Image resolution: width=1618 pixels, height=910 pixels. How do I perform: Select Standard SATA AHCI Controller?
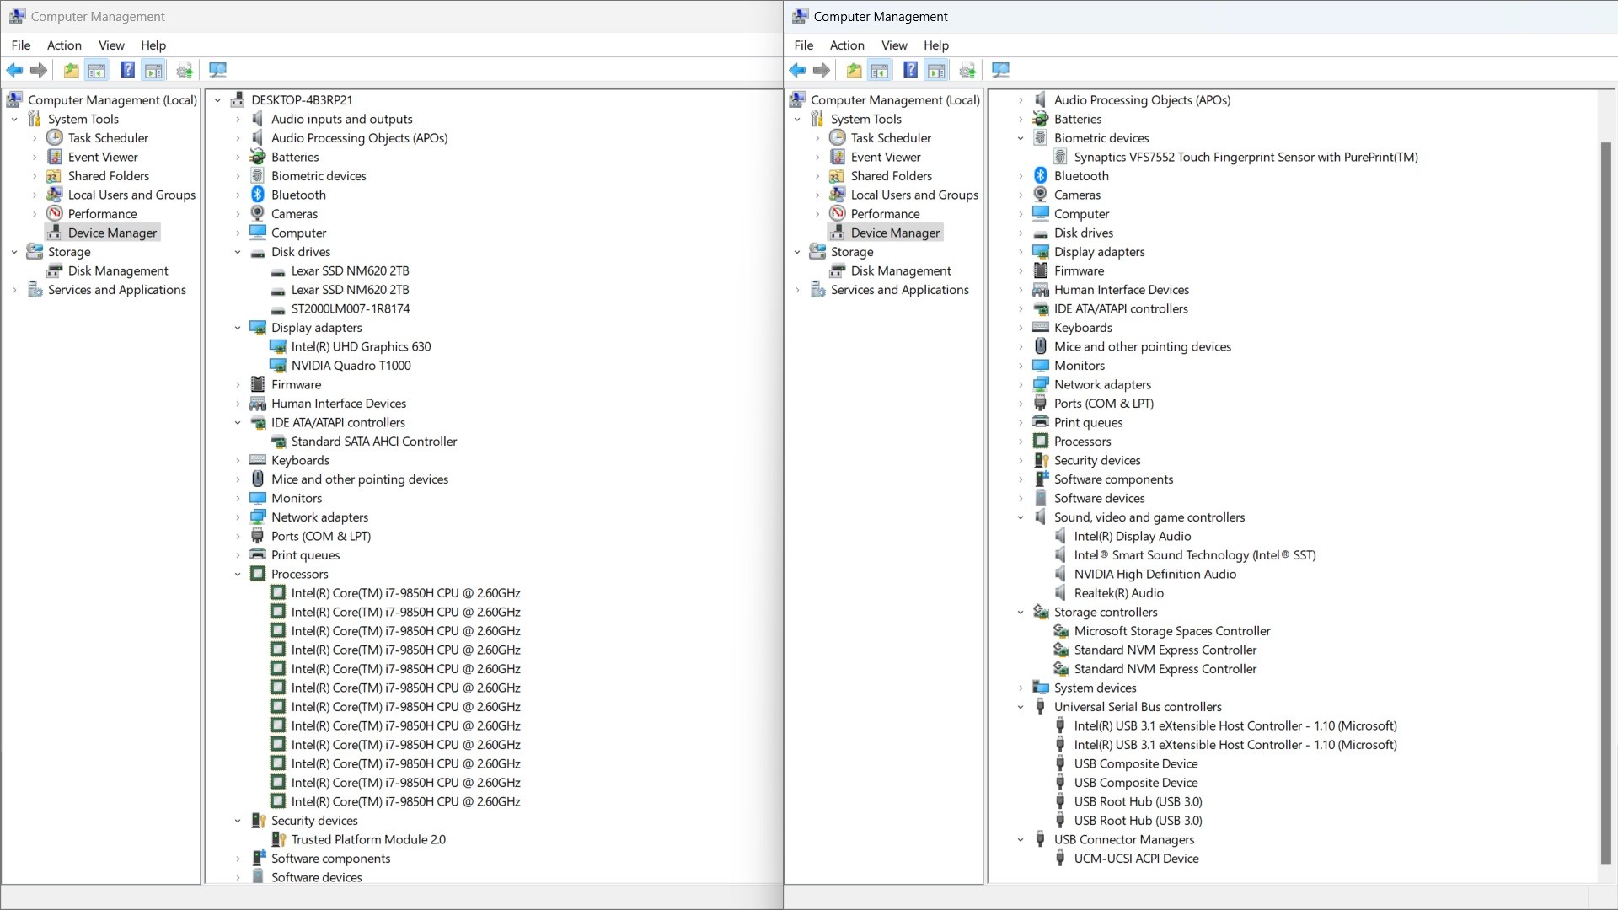tap(374, 442)
